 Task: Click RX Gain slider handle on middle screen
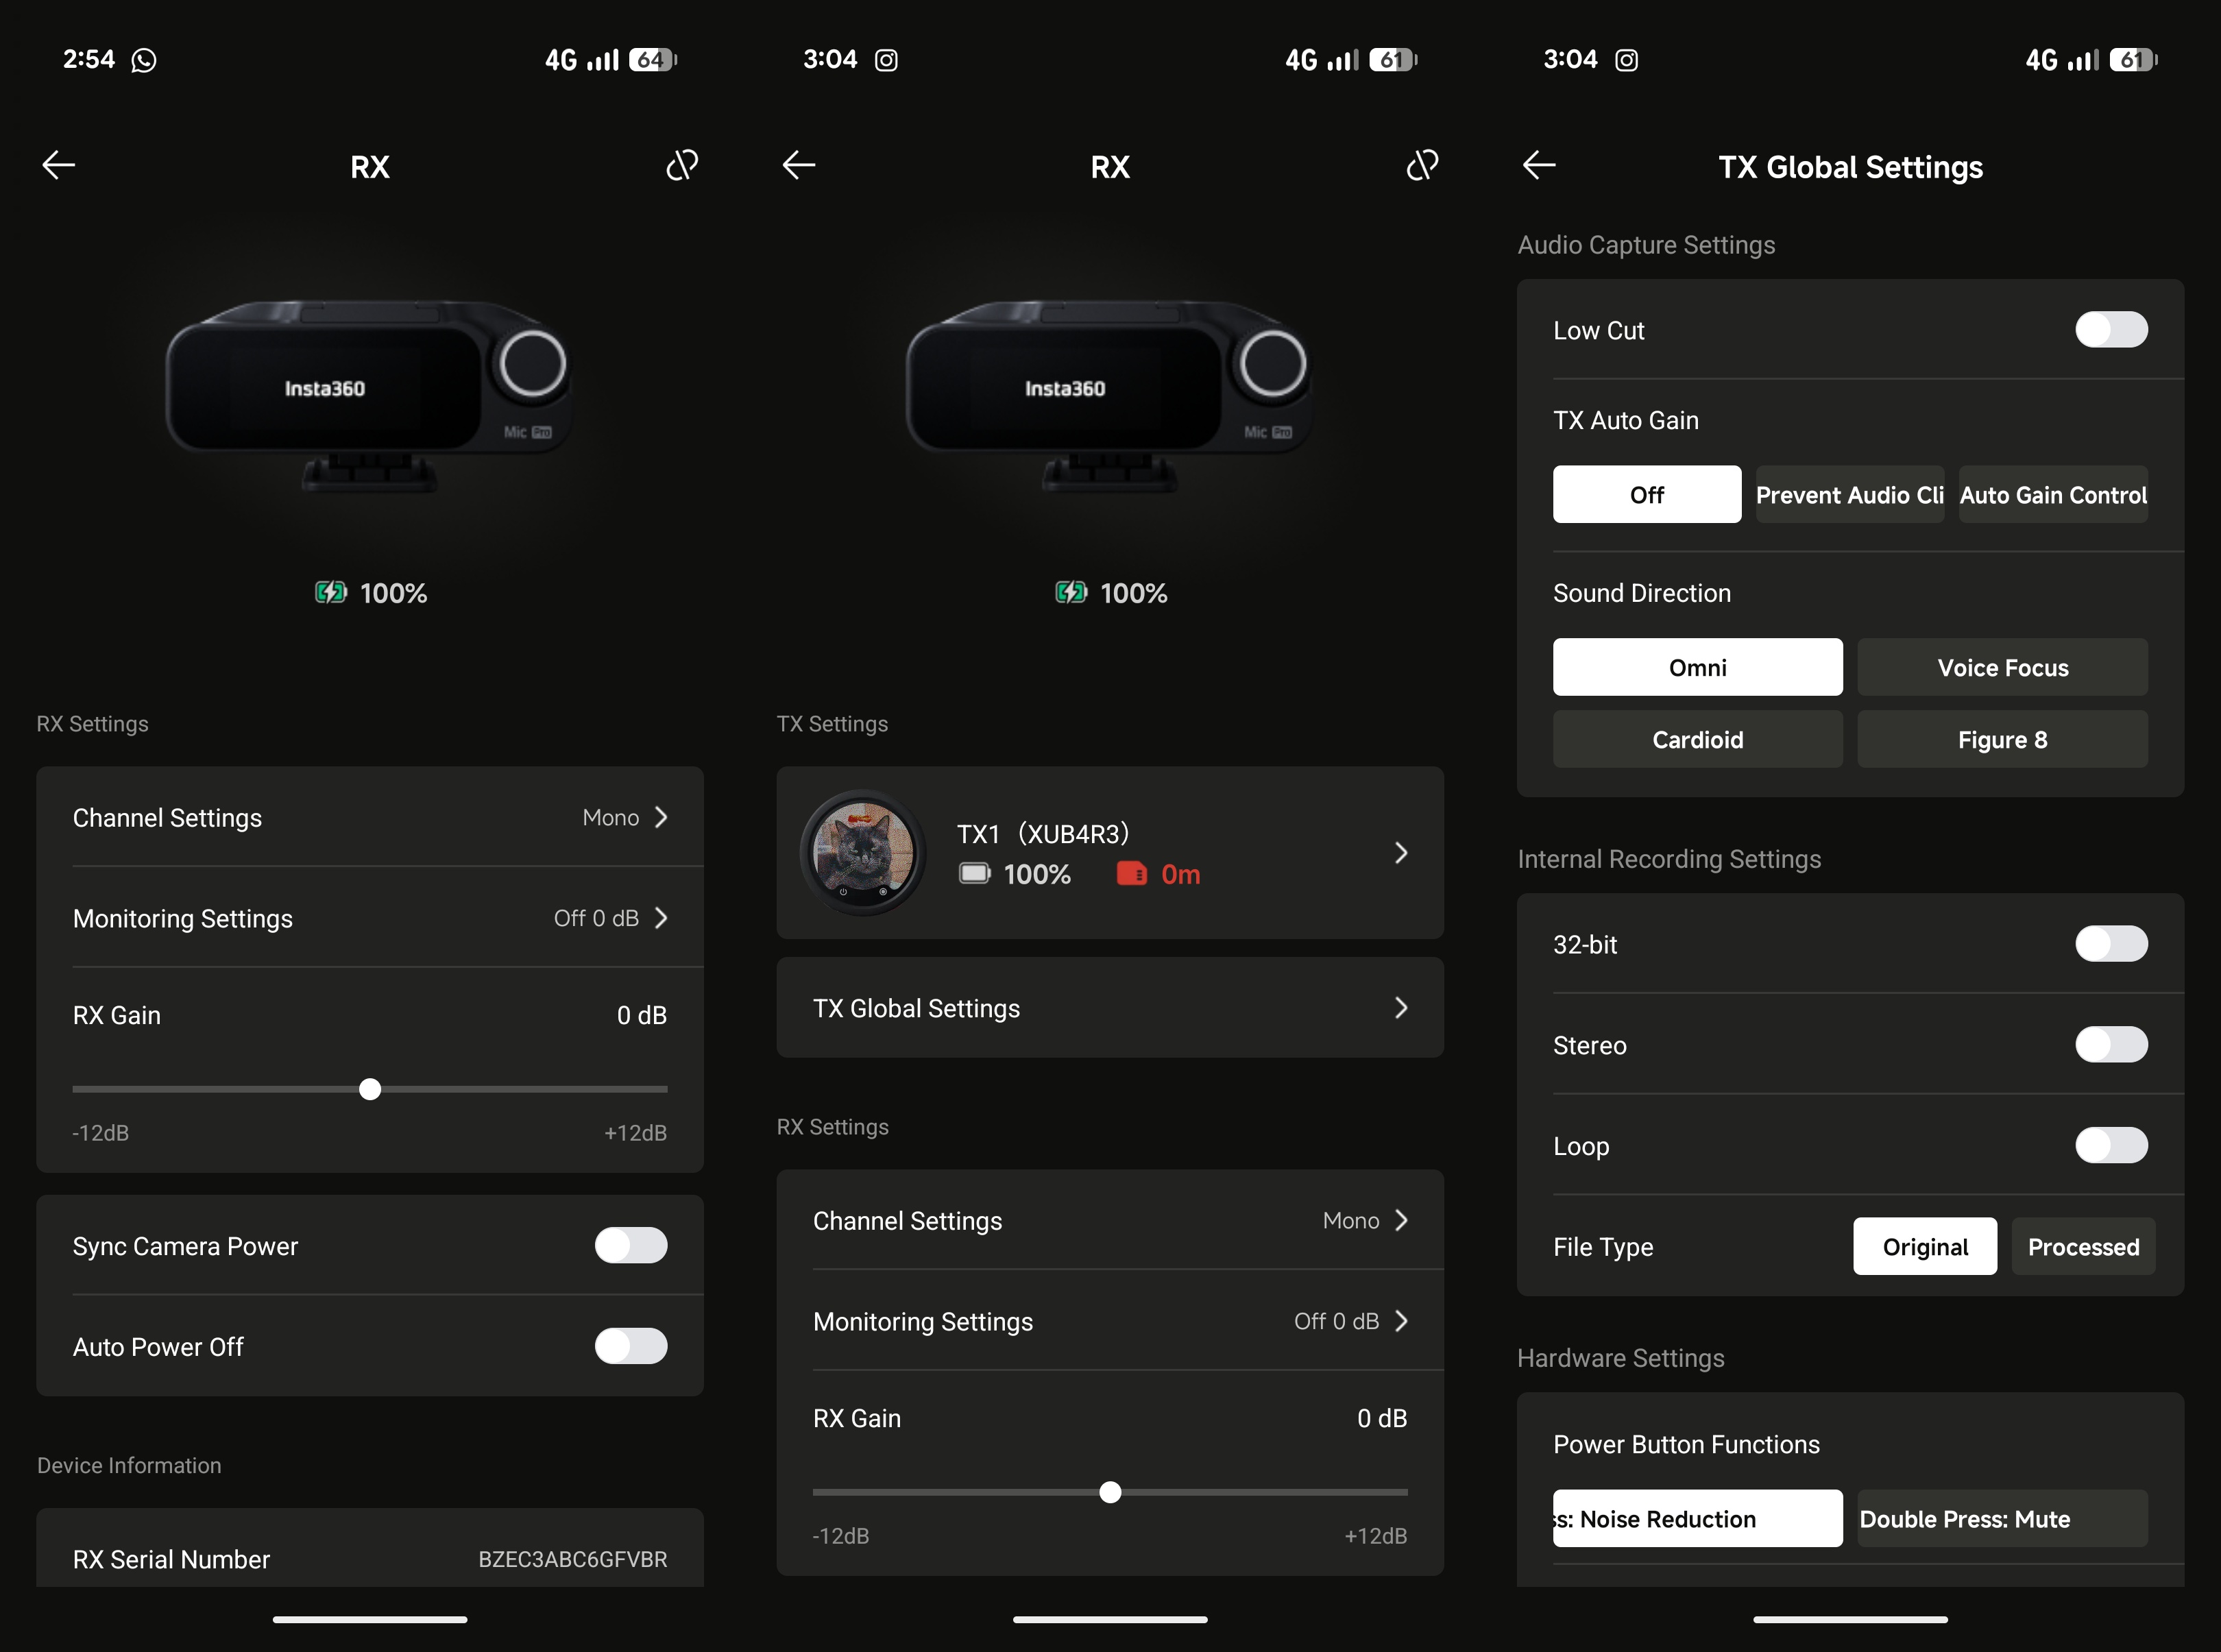[1110, 1493]
